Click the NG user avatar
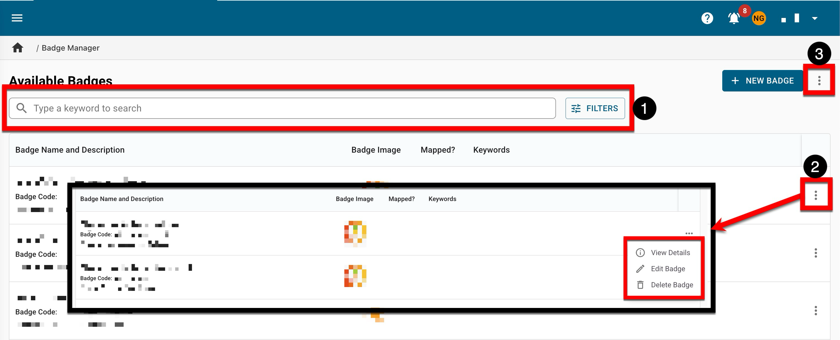This screenshot has width=840, height=340. 759,18
